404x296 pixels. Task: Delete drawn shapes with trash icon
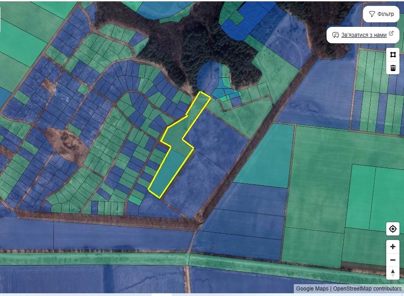[393, 68]
